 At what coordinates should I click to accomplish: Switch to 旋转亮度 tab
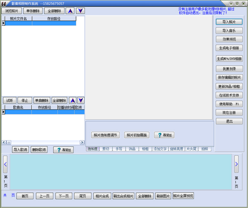click(x=176, y=149)
